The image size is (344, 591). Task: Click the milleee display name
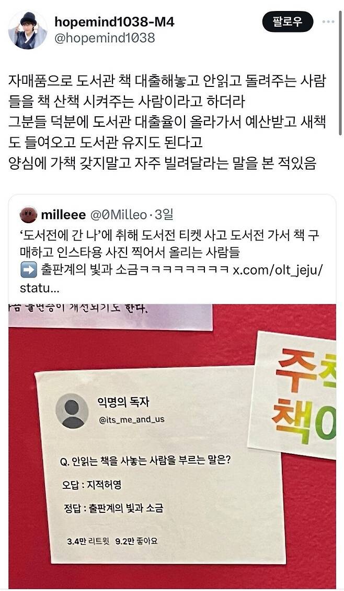(x=64, y=215)
